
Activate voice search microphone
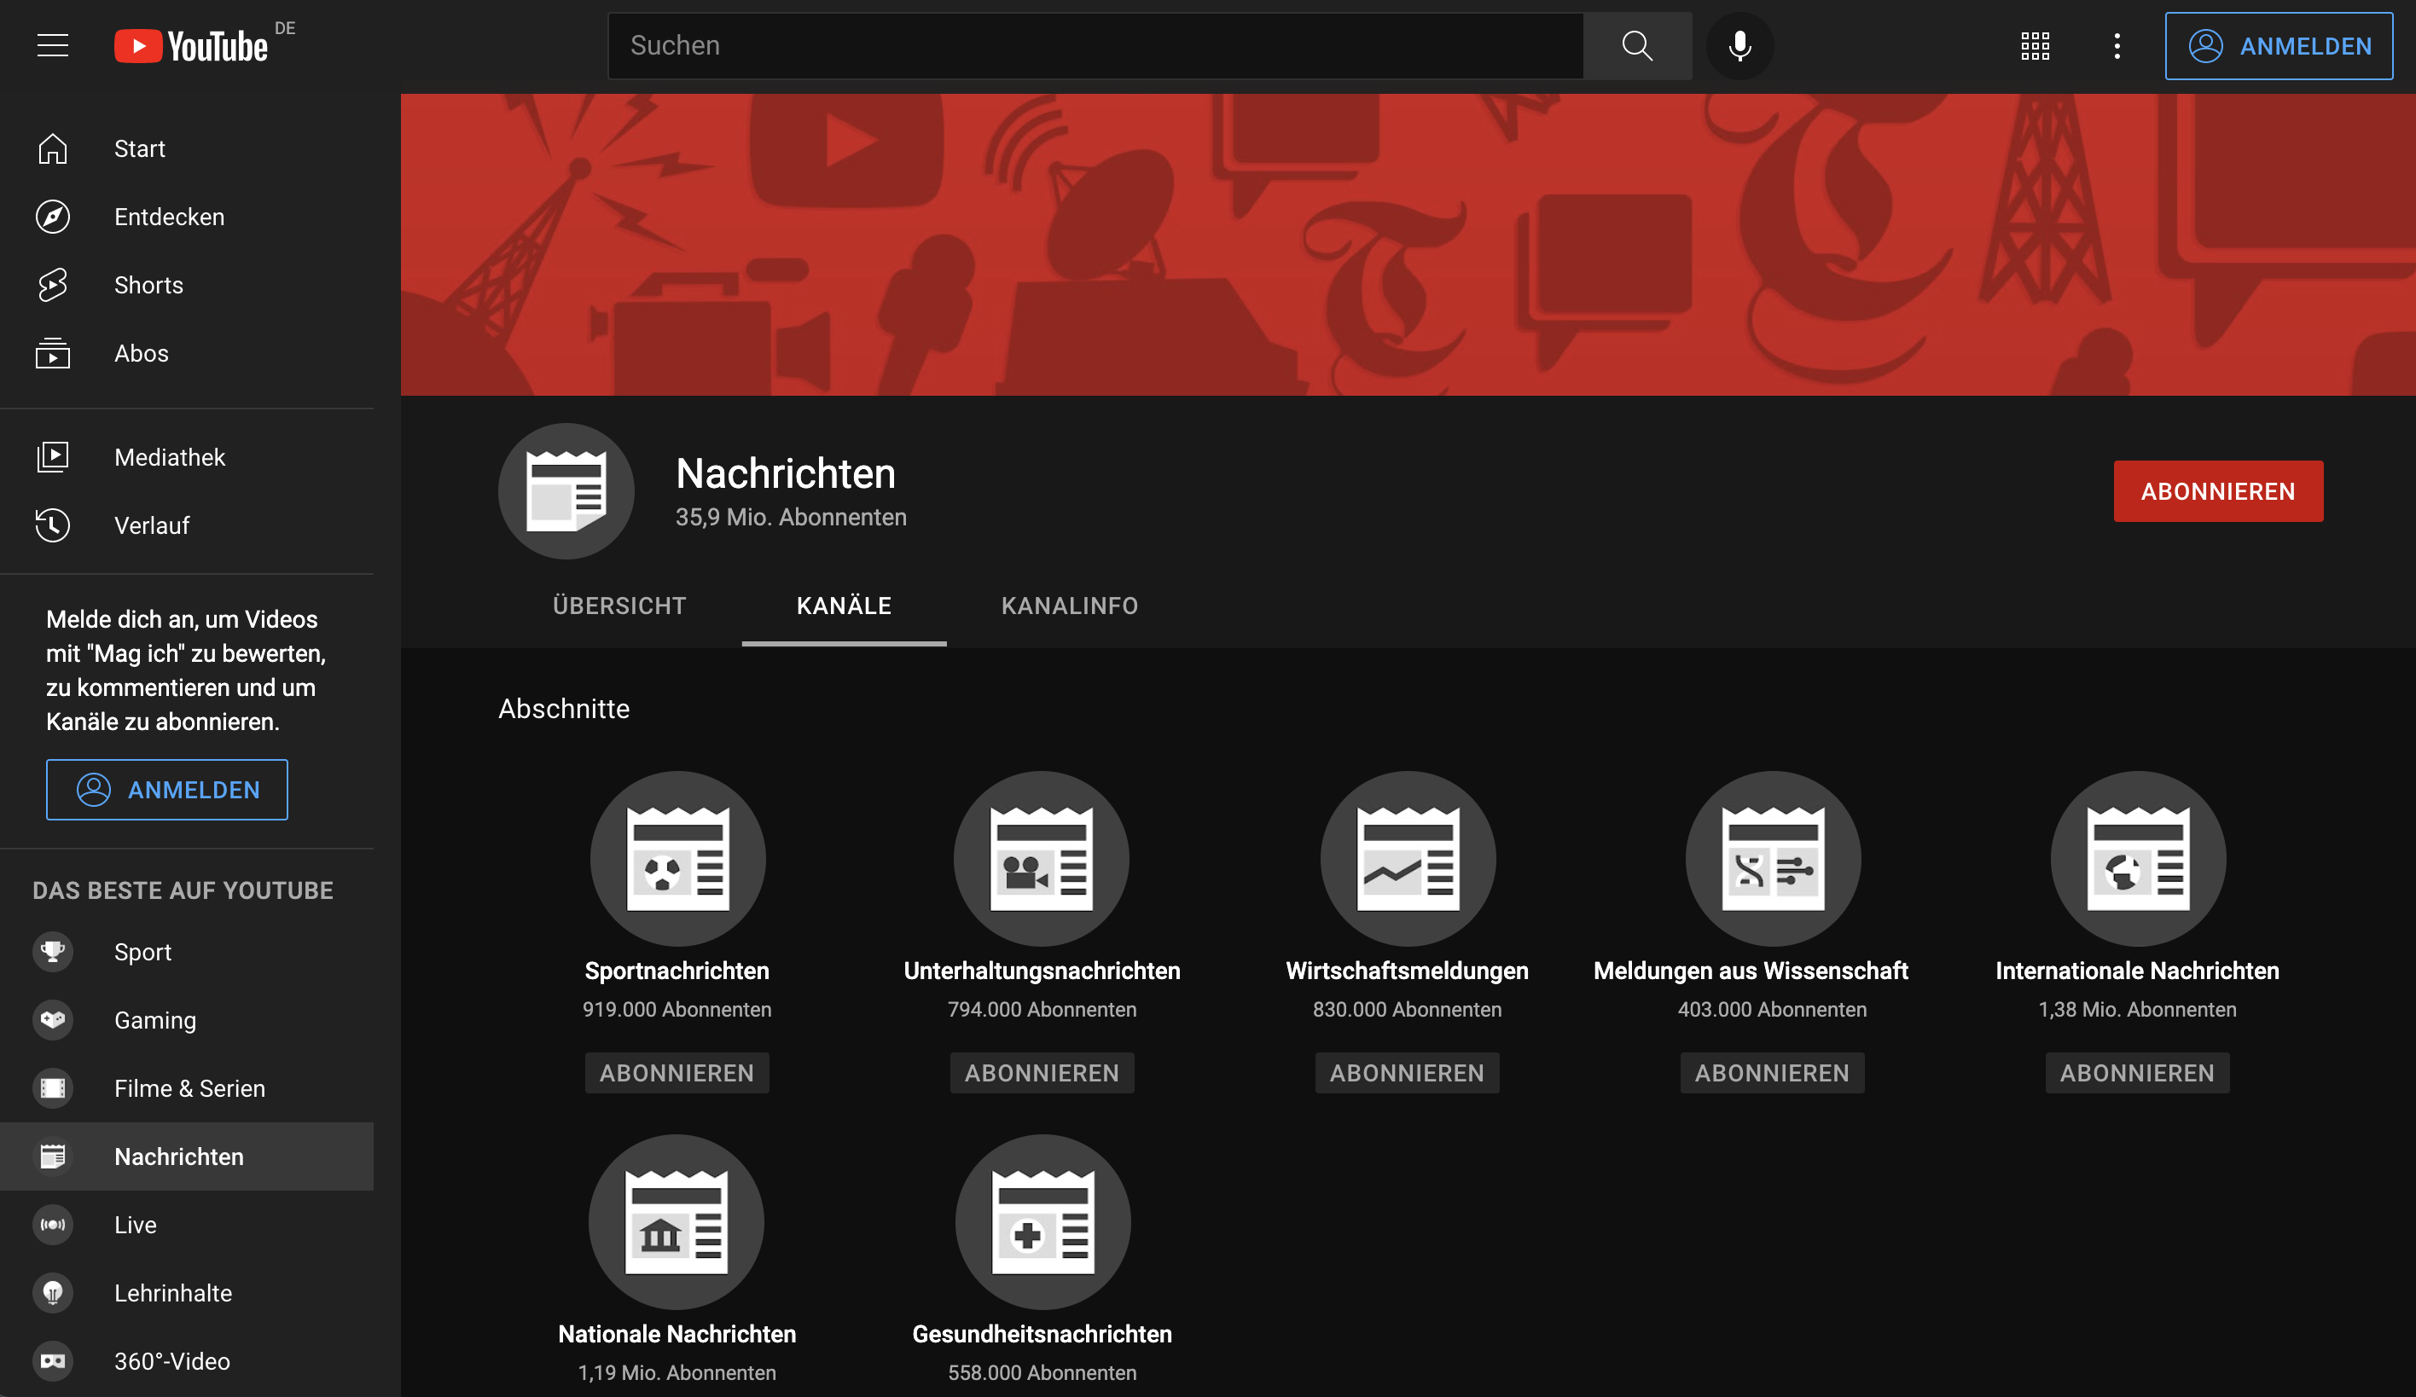point(1739,45)
